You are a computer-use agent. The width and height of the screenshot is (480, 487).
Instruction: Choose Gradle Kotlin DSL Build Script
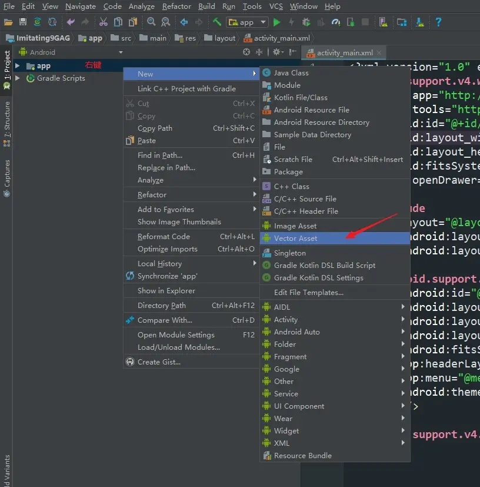point(335,265)
